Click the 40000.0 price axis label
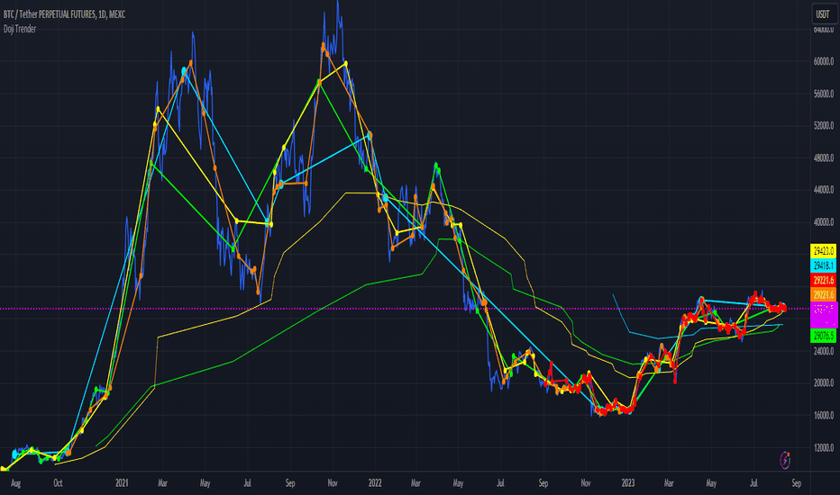Viewport: 840px width, 495px height. [824, 222]
